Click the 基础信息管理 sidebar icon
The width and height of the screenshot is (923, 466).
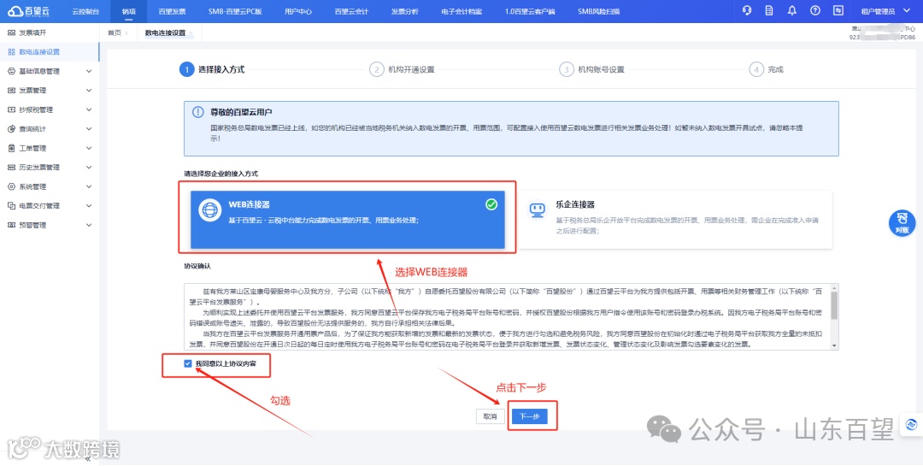(x=12, y=71)
